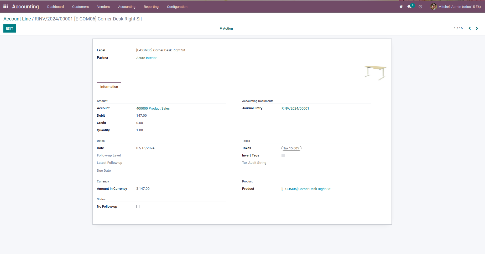Screen dimensions: 485x254
Task: Go to next record arrow
Action: click(x=477, y=28)
